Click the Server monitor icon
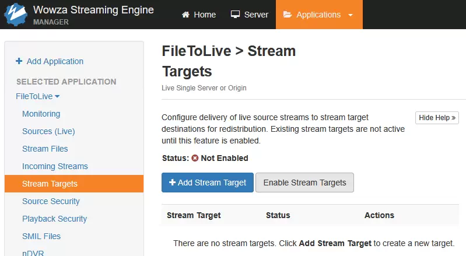 point(235,15)
